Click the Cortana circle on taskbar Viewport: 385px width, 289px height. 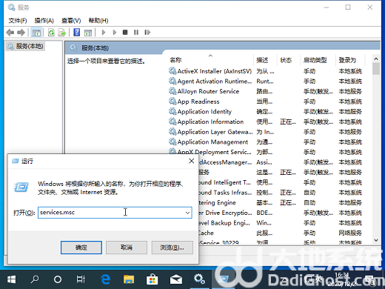[x=58, y=279]
